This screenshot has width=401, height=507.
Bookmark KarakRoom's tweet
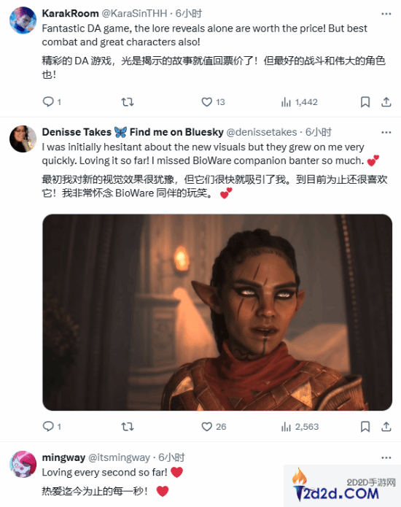pyautogui.click(x=365, y=102)
